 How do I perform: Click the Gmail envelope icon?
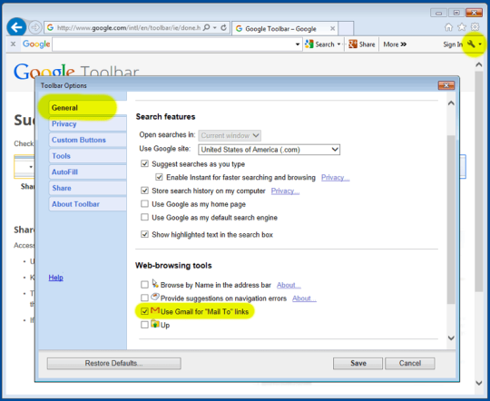(x=155, y=310)
